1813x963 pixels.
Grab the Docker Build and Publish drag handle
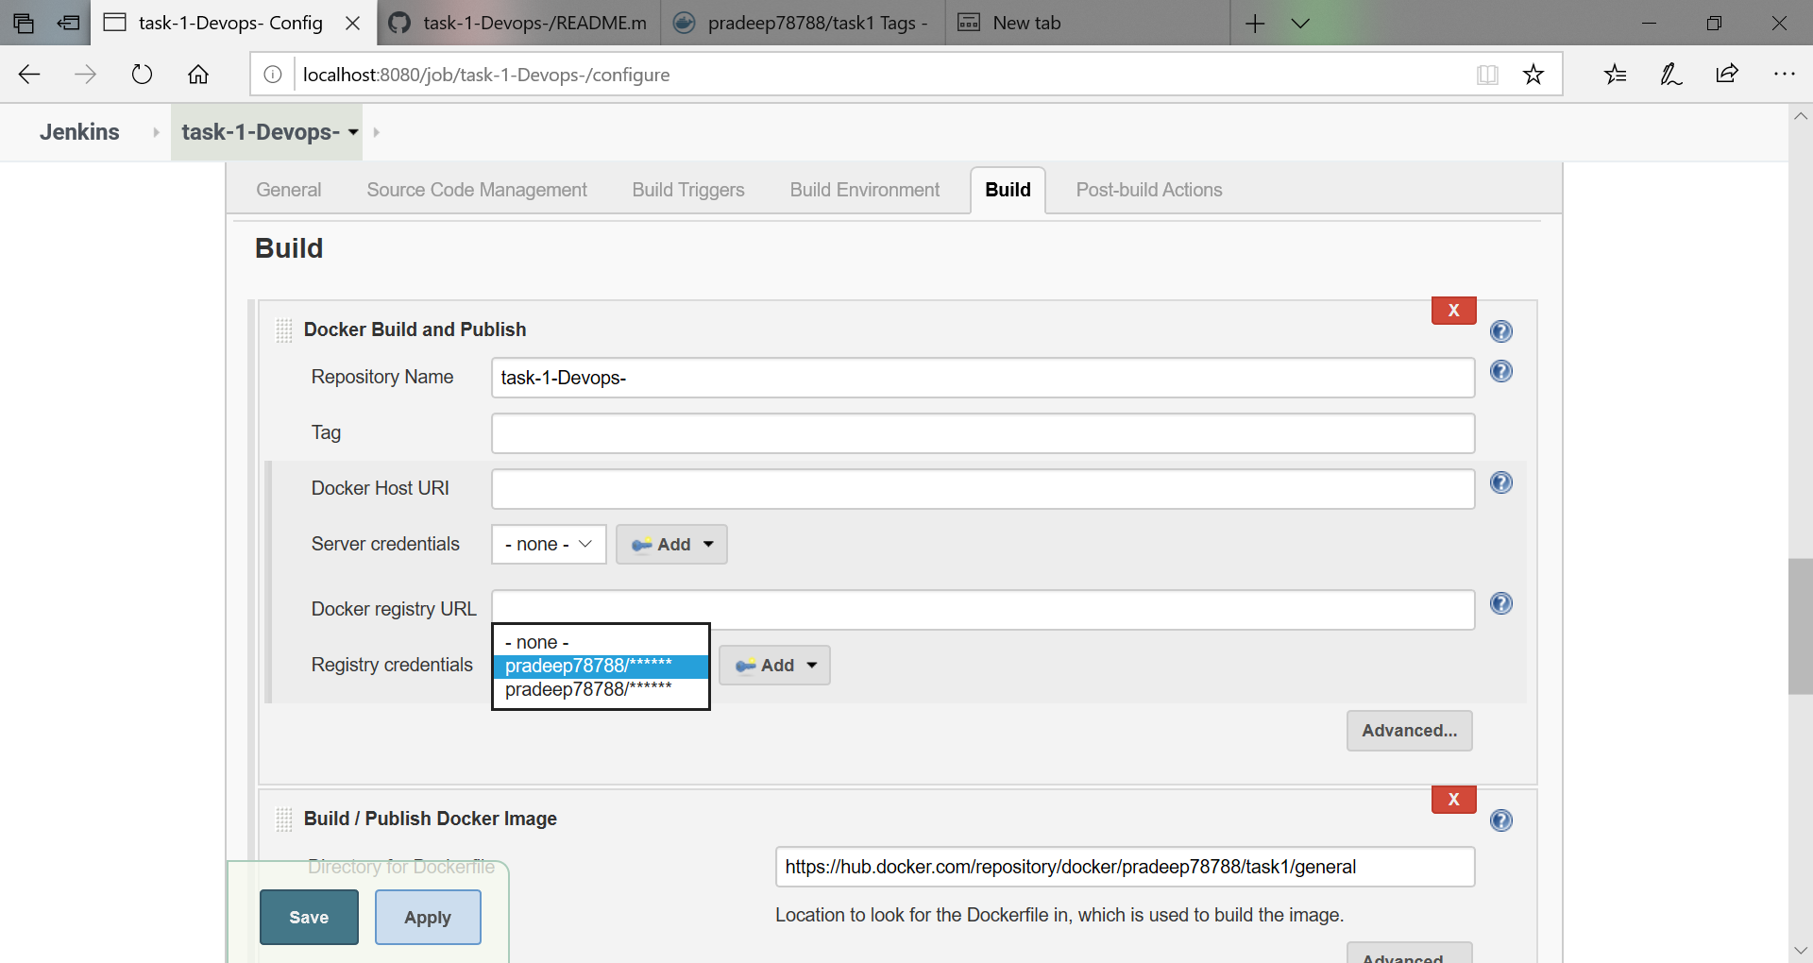(284, 330)
